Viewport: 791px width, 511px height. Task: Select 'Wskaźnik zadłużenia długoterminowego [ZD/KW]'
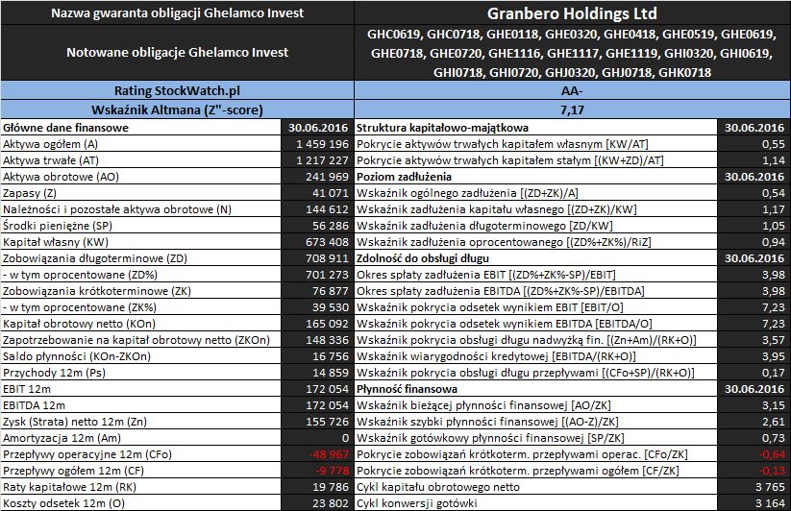point(484,226)
